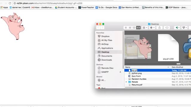
Task: Open Benefits of this Inte... bookmark
Action: tap(153, 7)
